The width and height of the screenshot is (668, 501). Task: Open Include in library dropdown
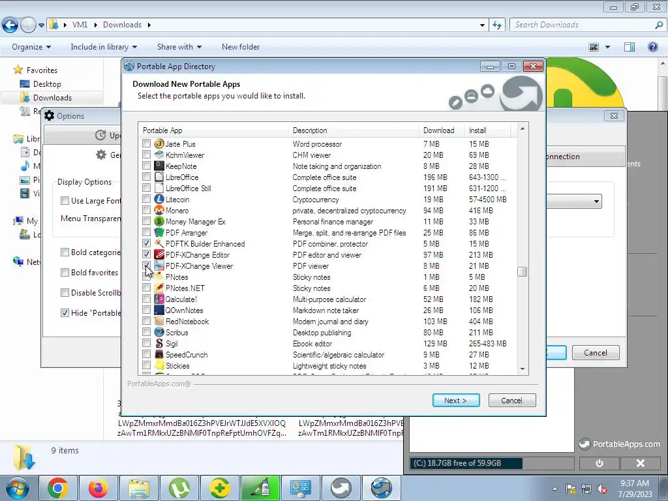104,47
